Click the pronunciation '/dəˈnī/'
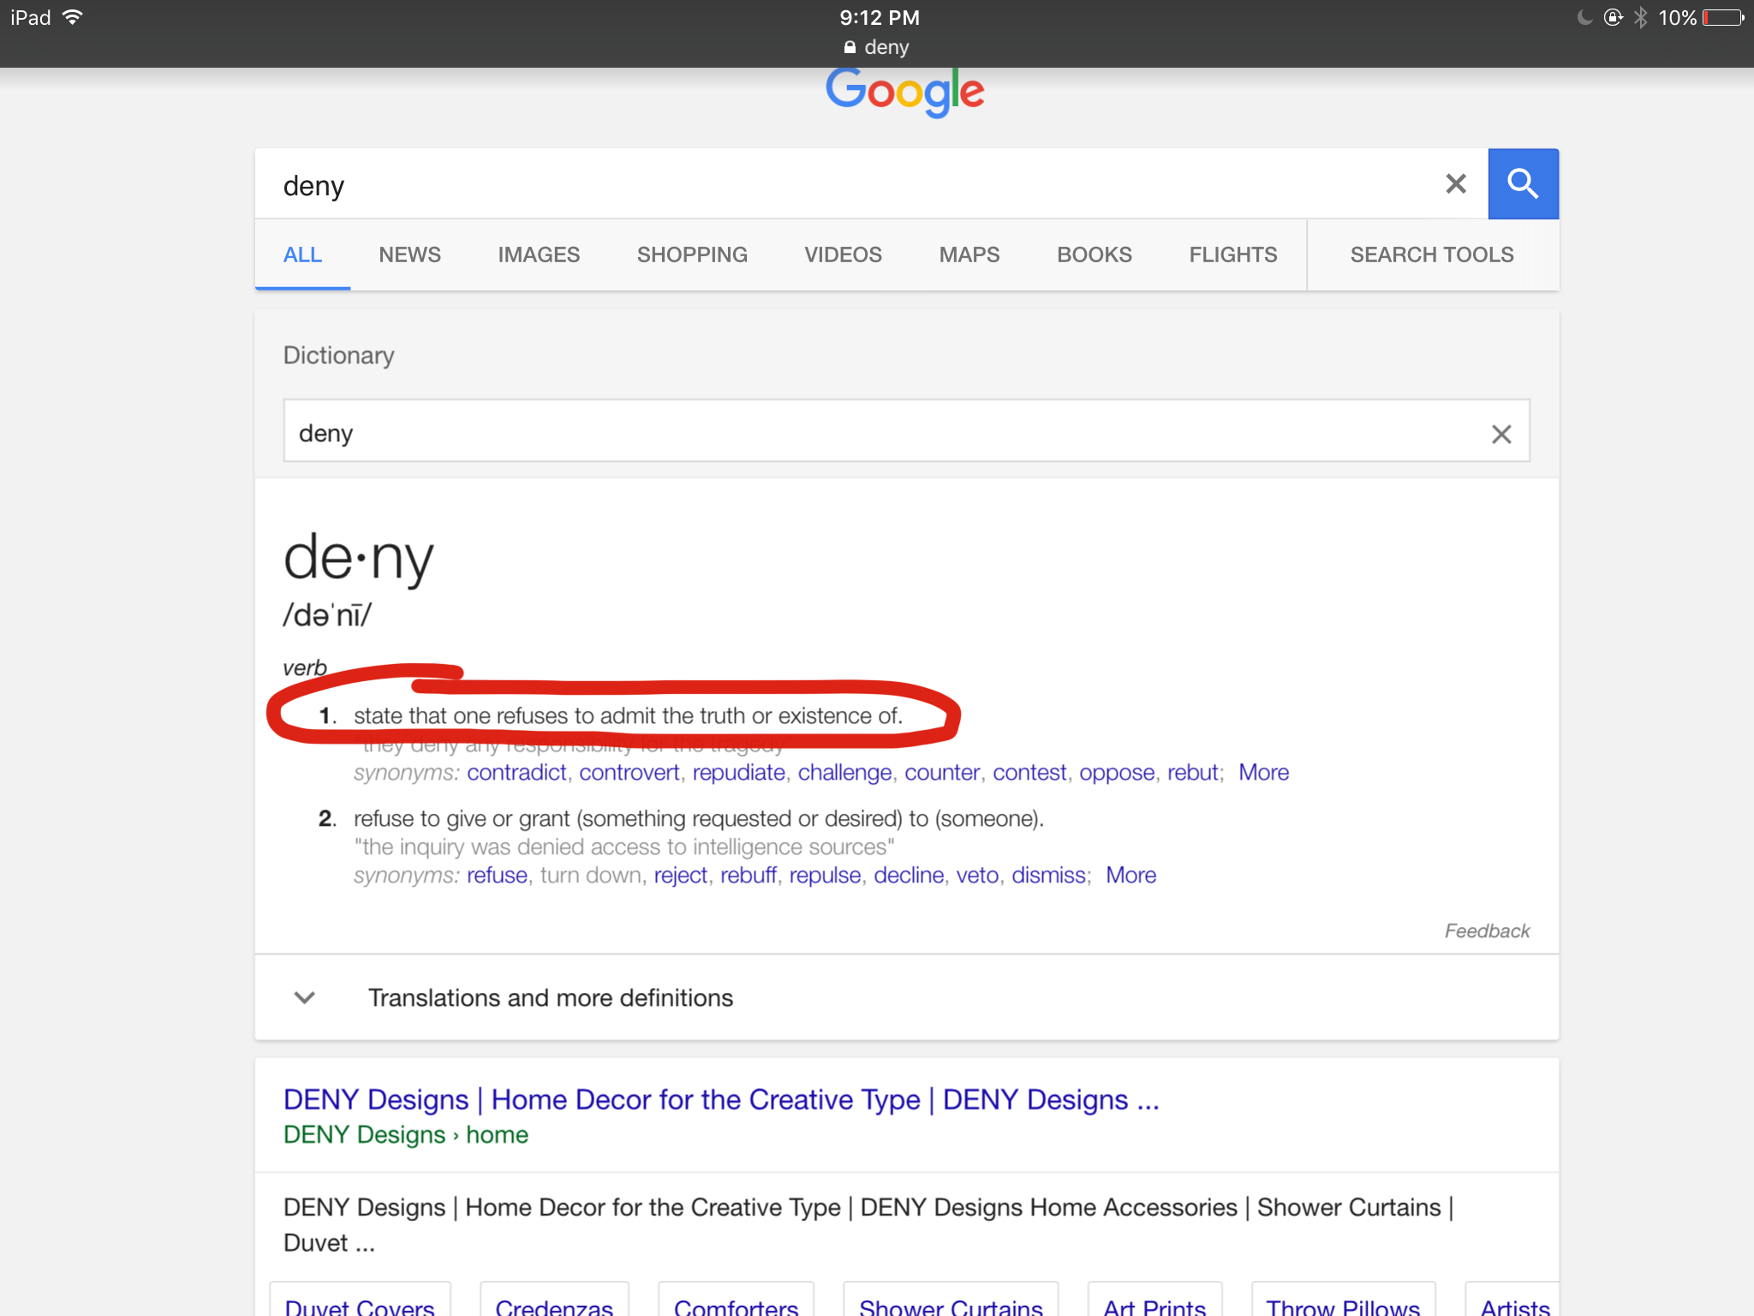This screenshot has height=1316, width=1754. pos(327,614)
